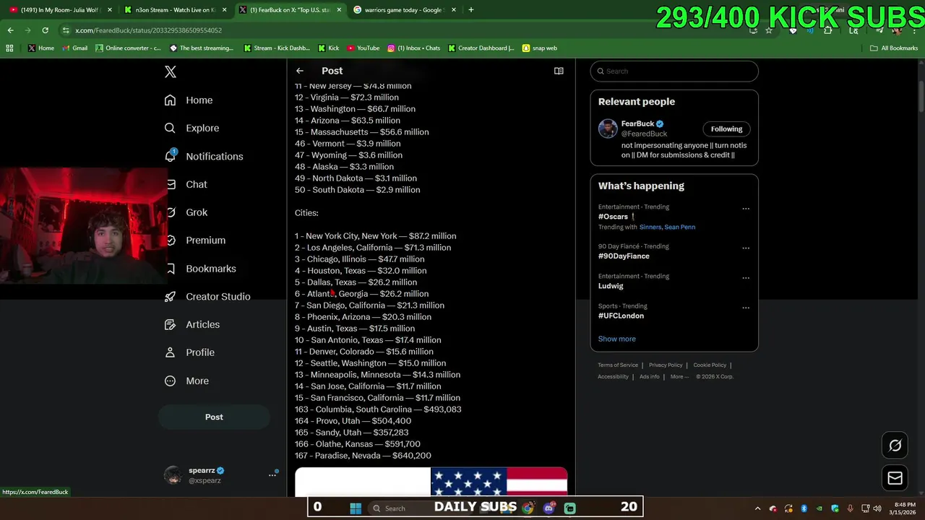Open the More menu in sidebar
925x520 pixels.
(186, 381)
